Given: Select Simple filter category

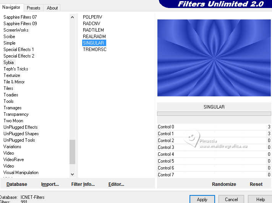Looking at the screenshot, I should coord(10,43).
